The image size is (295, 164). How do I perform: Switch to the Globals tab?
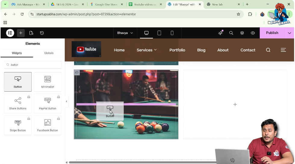[49, 53]
